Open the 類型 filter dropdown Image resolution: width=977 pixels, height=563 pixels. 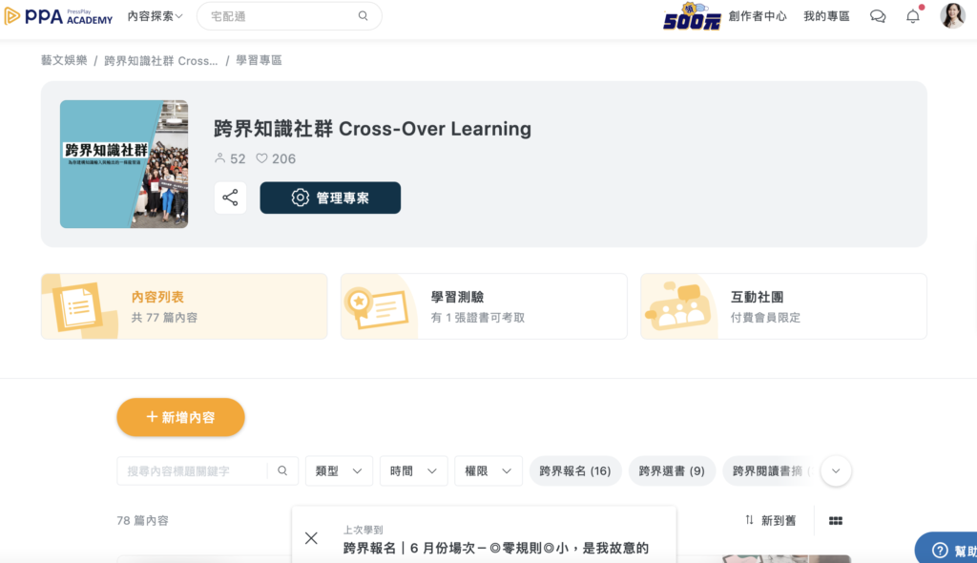(339, 470)
